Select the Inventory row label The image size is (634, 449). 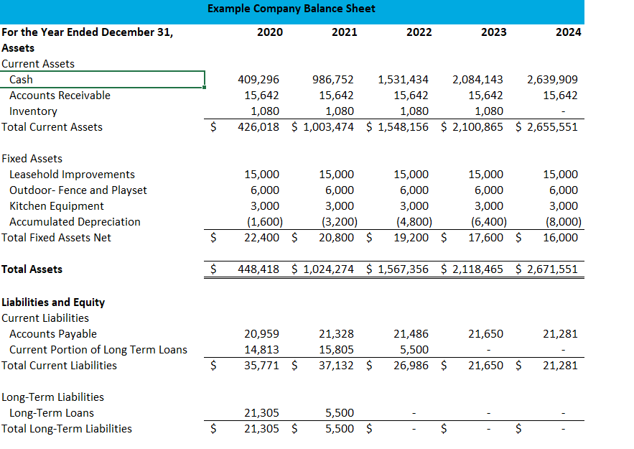point(33,111)
